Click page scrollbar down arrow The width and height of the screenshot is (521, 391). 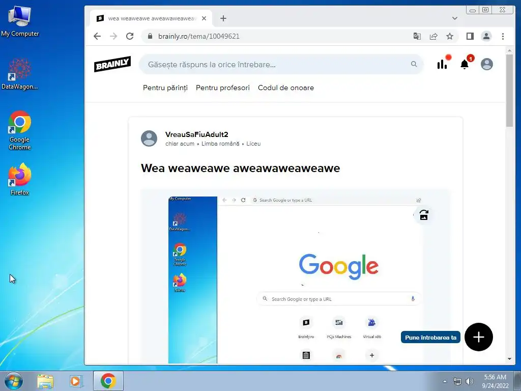pos(509,359)
